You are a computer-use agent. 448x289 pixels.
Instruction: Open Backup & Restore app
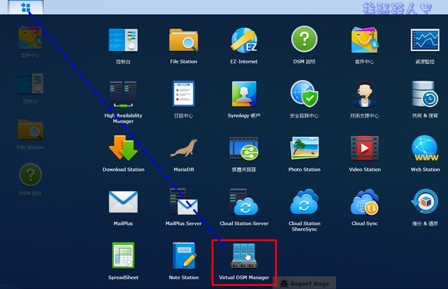[425, 201]
